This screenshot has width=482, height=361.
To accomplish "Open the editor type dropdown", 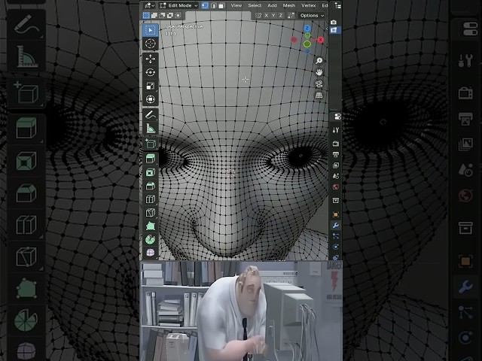I will pos(149,5).
